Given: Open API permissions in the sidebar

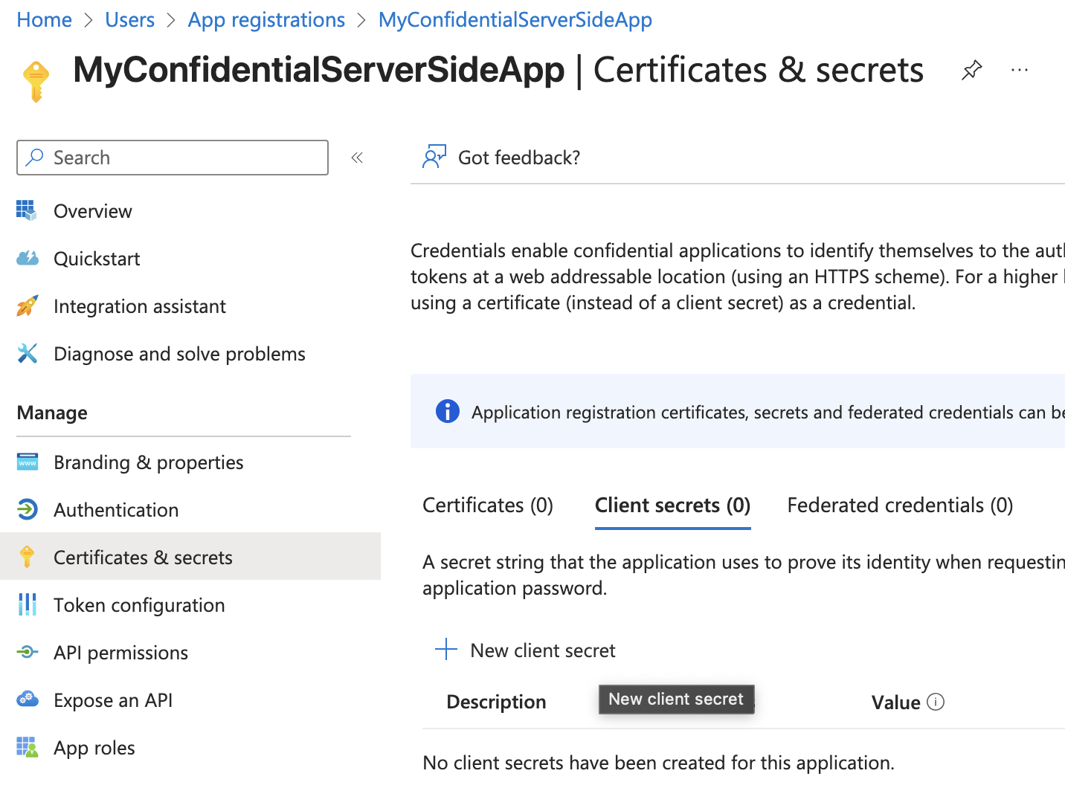Looking at the screenshot, I should tap(120, 653).
